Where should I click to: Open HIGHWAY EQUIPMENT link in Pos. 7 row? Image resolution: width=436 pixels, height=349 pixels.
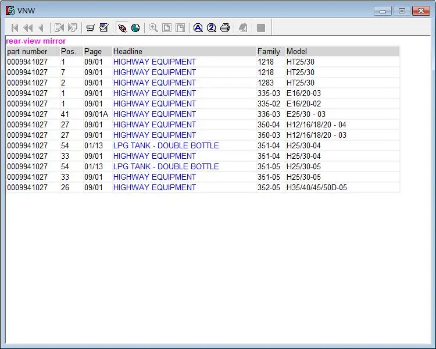pos(154,72)
